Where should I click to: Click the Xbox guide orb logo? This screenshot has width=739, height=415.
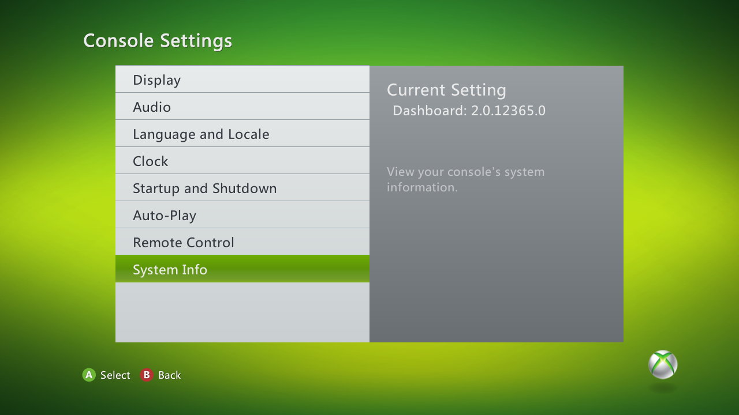click(x=663, y=364)
